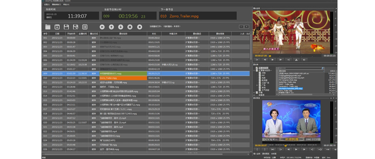Click the triangle eject icon in output monitor
This screenshot has height=159, width=375.
(296, 60)
